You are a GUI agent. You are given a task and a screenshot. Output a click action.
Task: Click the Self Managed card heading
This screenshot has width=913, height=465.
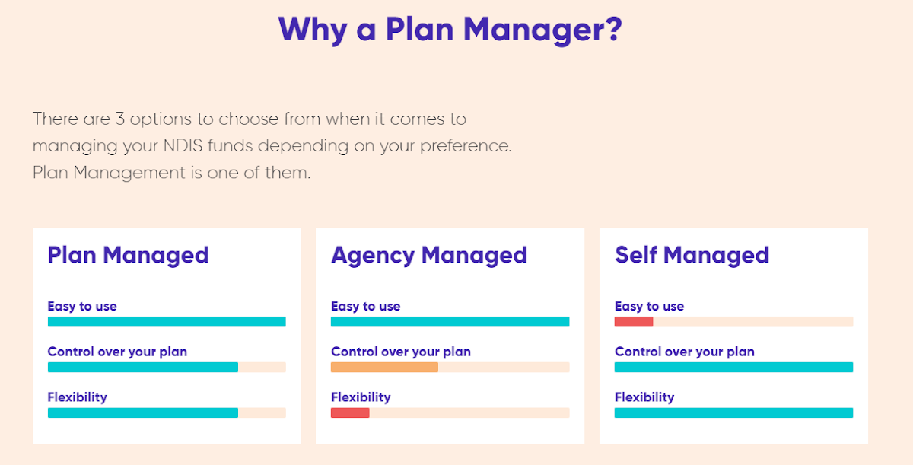692,255
